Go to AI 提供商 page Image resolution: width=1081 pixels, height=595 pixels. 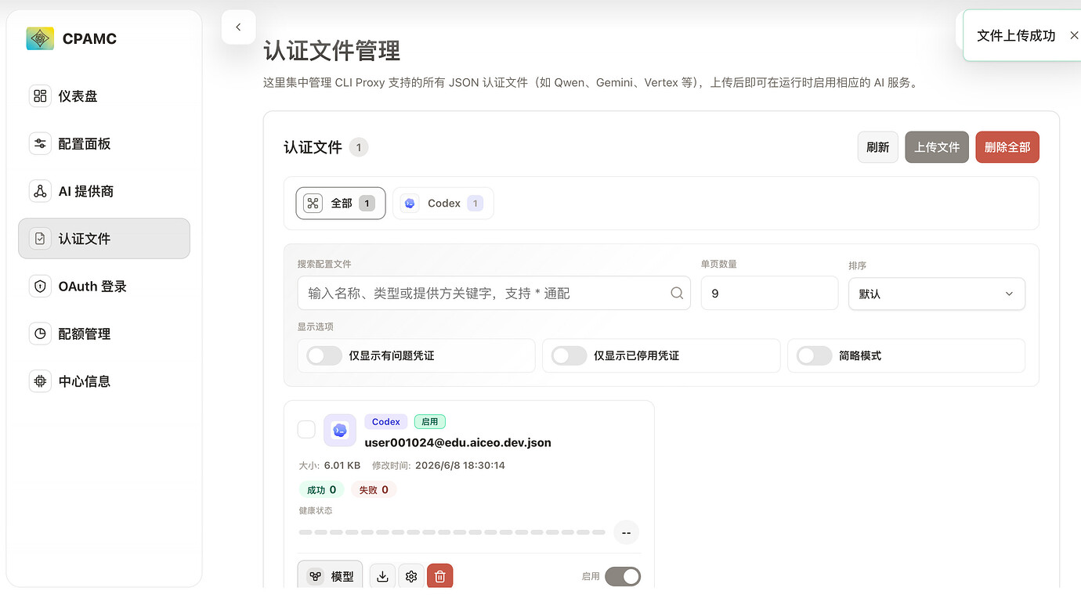(x=103, y=191)
